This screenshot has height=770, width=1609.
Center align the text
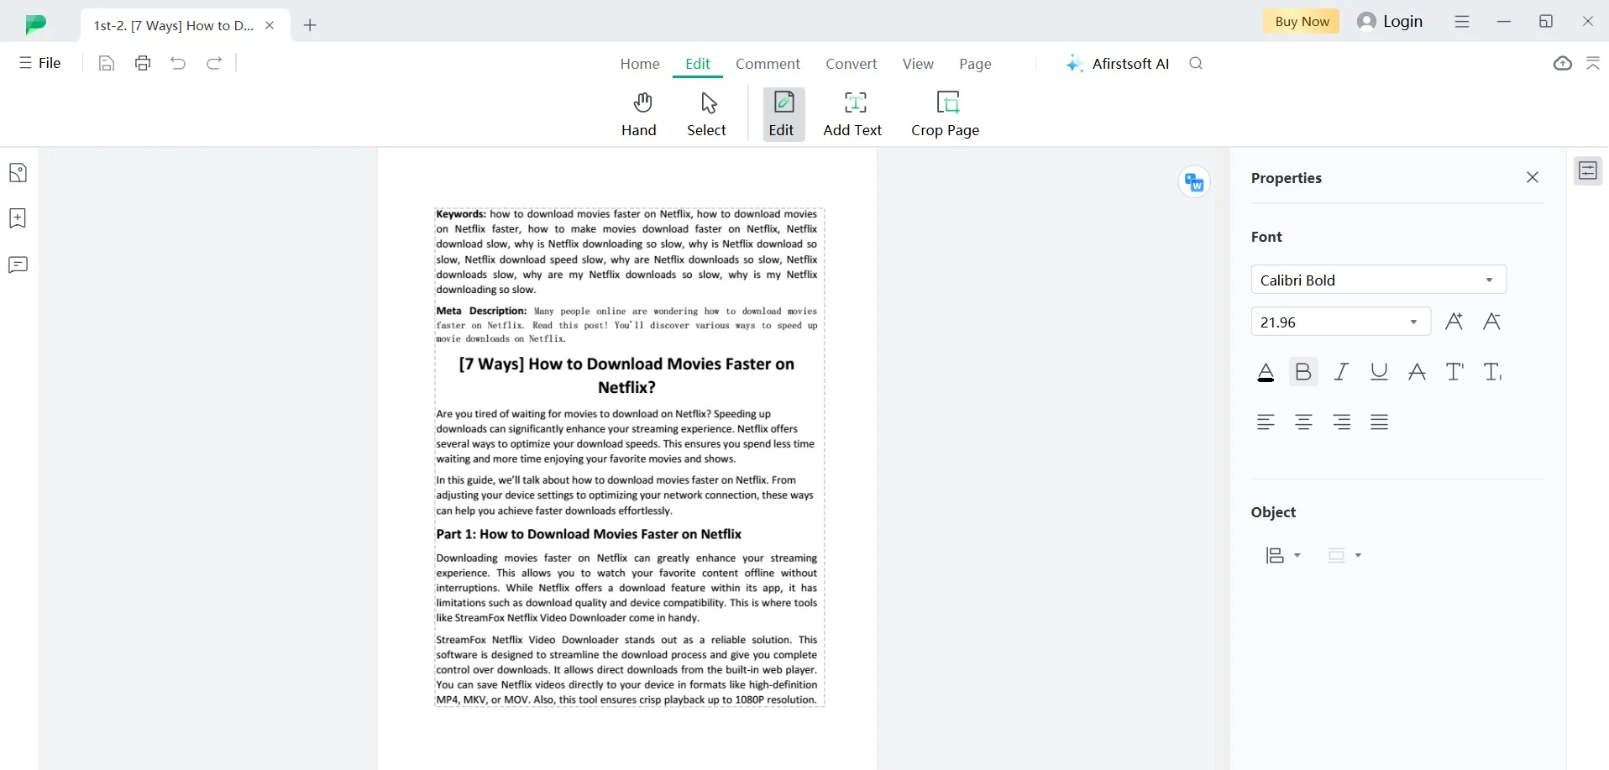coord(1303,422)
